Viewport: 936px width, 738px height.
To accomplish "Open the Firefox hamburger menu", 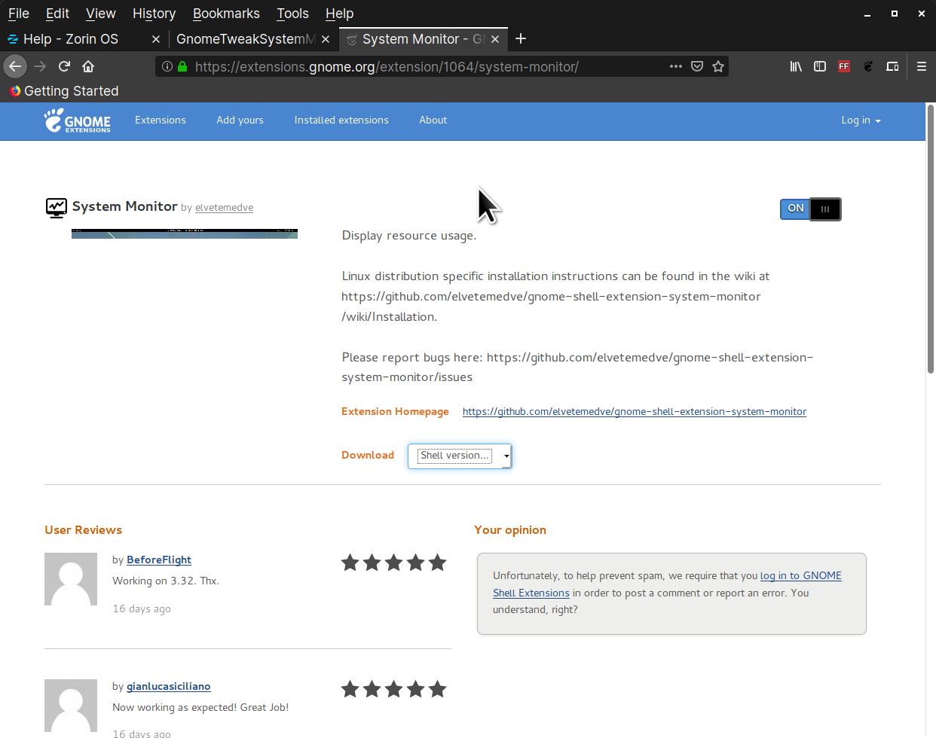I will (921, 66).
